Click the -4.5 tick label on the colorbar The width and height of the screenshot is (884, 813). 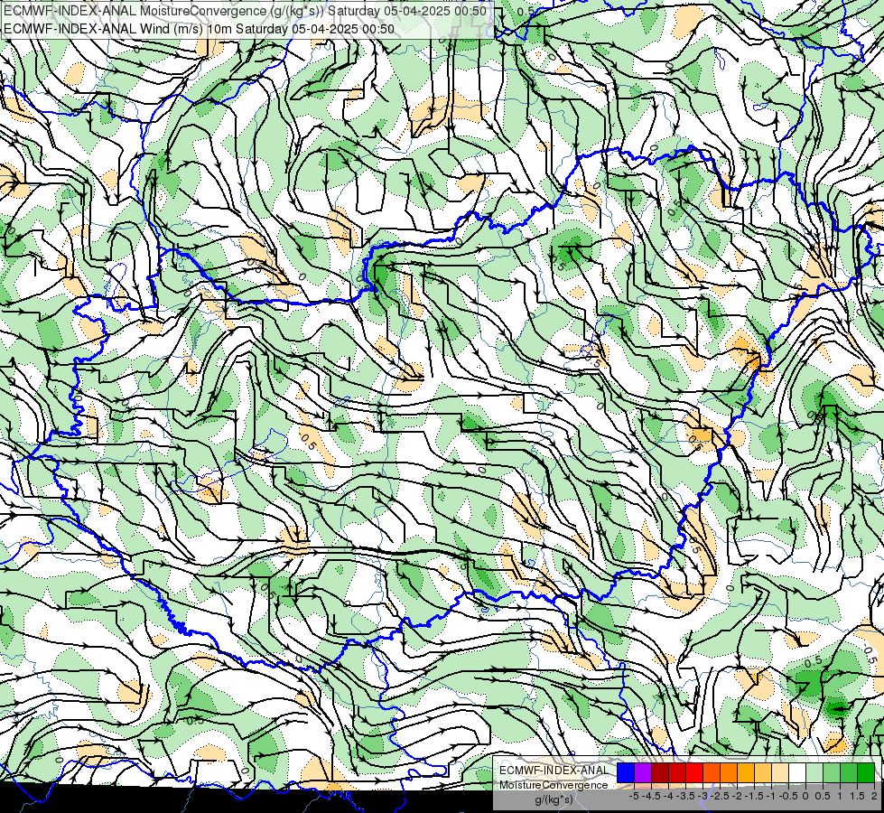coord(651,796)
